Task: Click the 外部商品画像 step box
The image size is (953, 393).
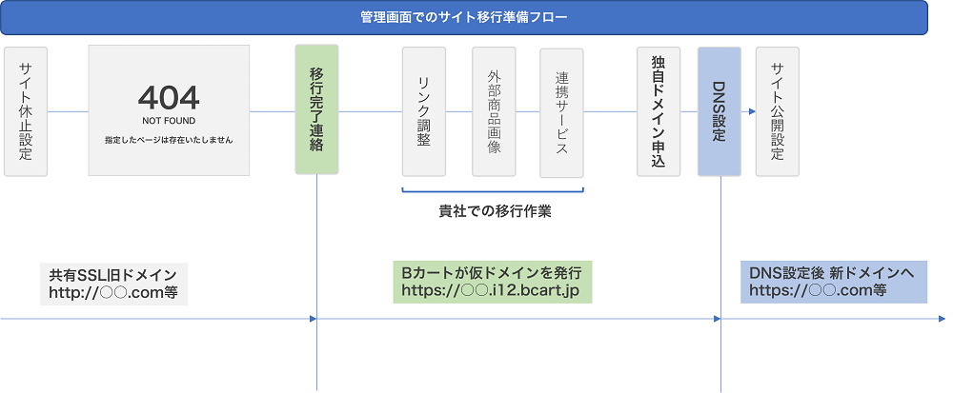Action: pyautogui.click(x=494, y=111)
